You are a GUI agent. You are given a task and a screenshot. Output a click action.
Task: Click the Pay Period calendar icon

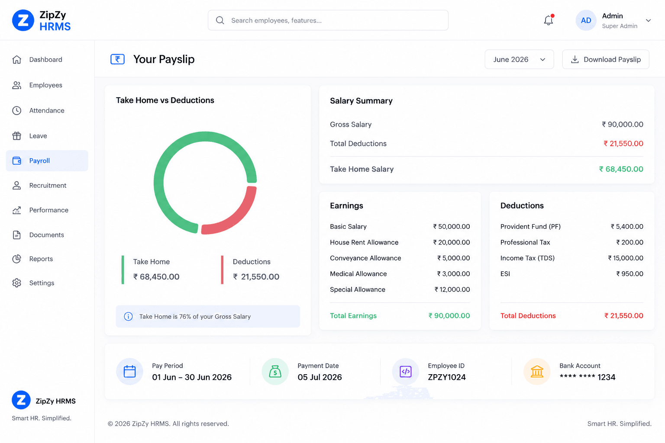pyautogui.click(x=129, y=372)
